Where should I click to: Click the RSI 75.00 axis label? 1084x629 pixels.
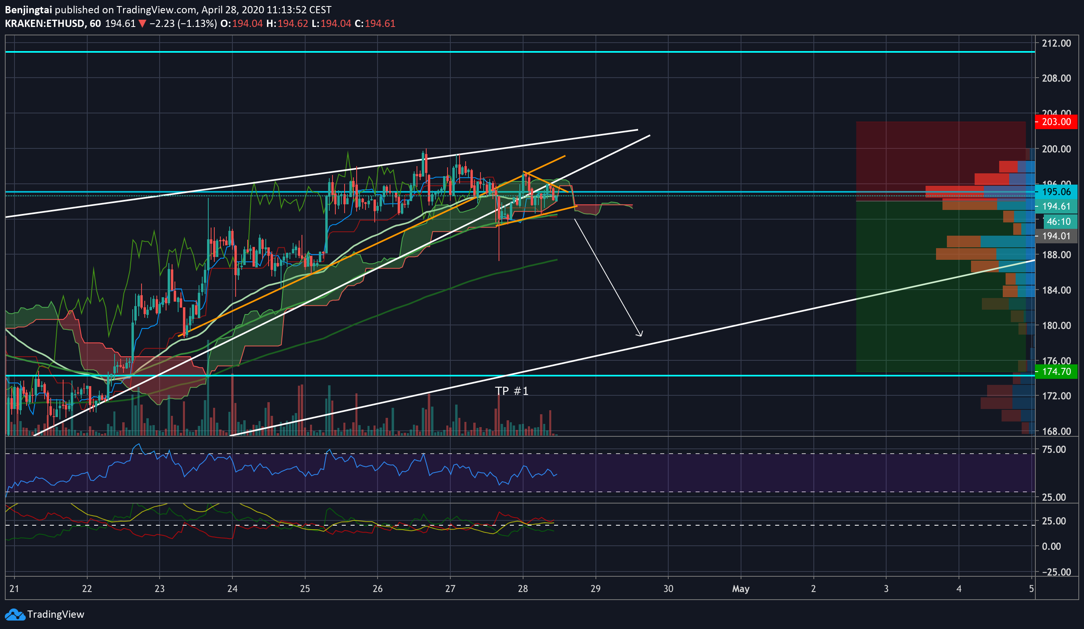tap(1054, 450)
